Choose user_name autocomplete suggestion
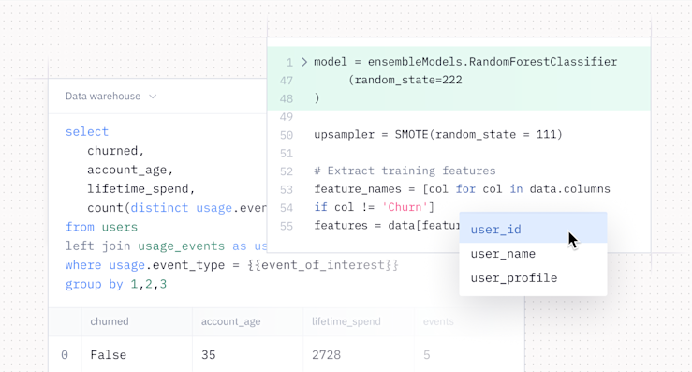692x372 pixels. (x=533, y=254)
